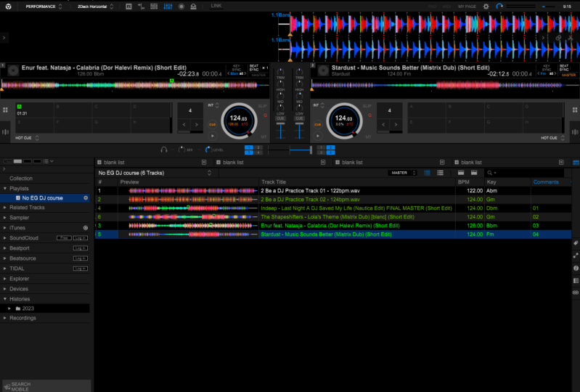Screen dimensions: 580x392
Task: Toggle deck 2 master tempo MT
Action: click(x=369, y=136)
